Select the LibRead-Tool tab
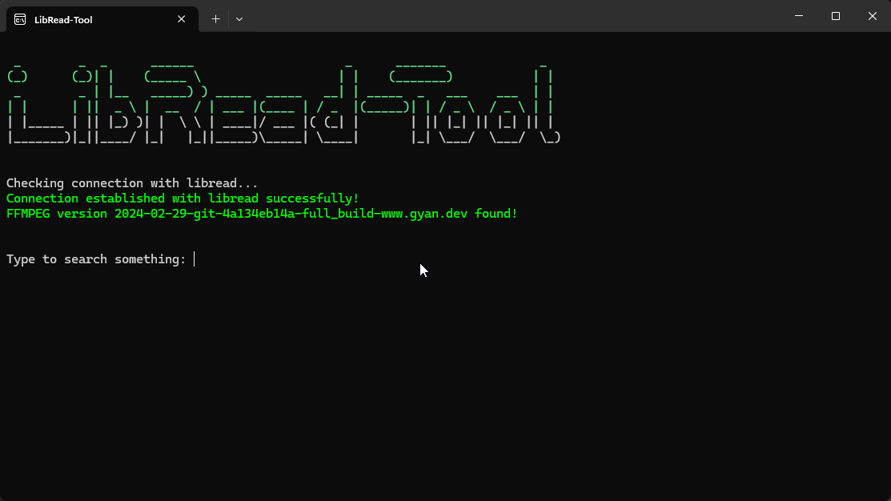 [65, 19]
